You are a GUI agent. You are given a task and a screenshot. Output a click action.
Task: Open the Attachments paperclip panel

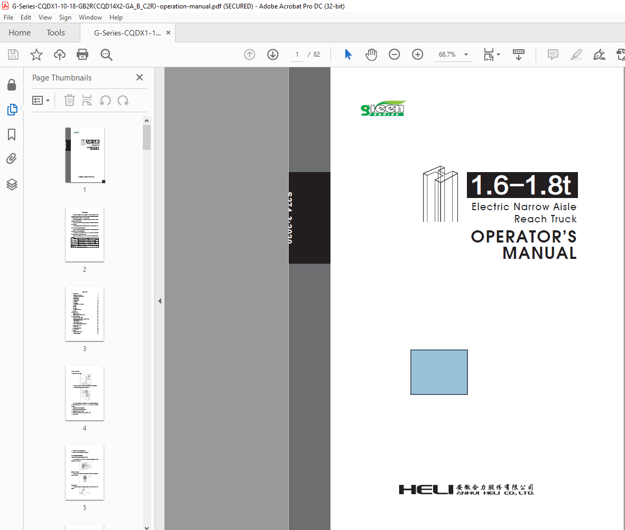12,159
